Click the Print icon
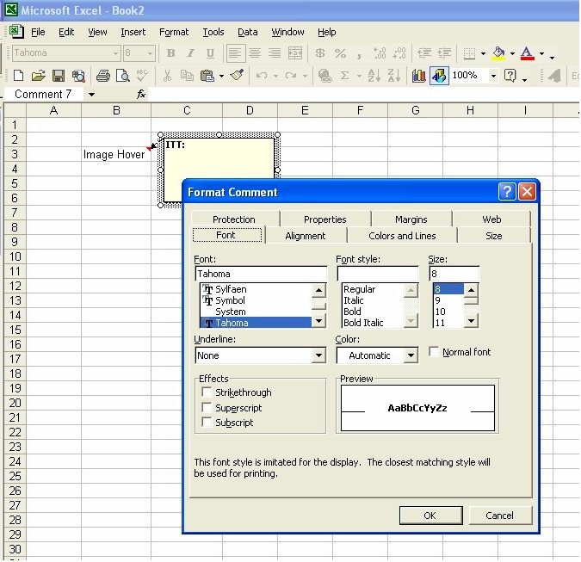Image resolution: width=581 pixels, height=562 pixels. tap(103, 76)
